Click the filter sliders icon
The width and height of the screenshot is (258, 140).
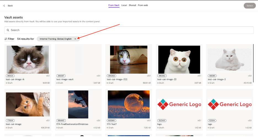[6, 39]
